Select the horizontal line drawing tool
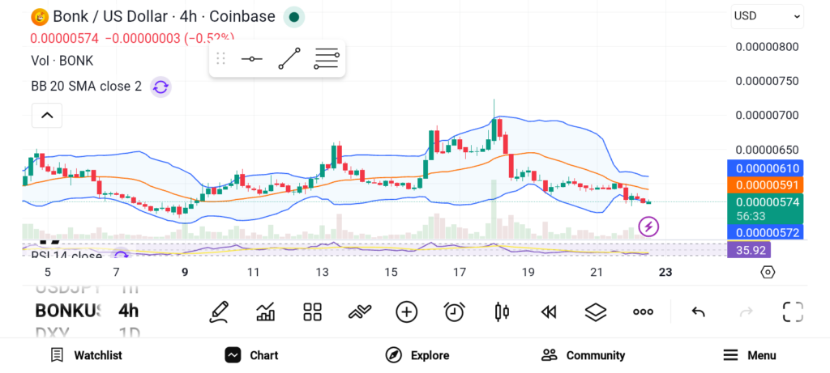This screenshot has height=373, width=830. (251, 59)
